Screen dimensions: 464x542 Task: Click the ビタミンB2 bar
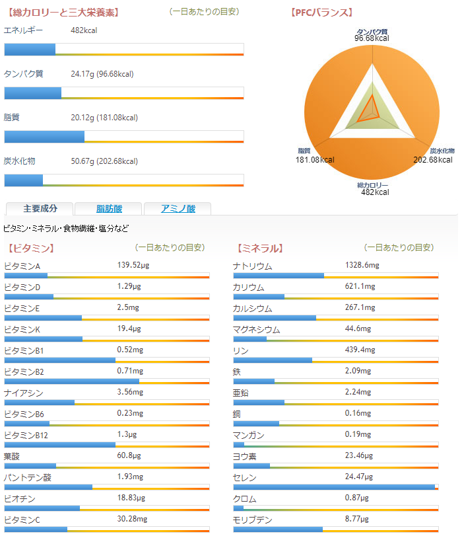tap(106, 381)
